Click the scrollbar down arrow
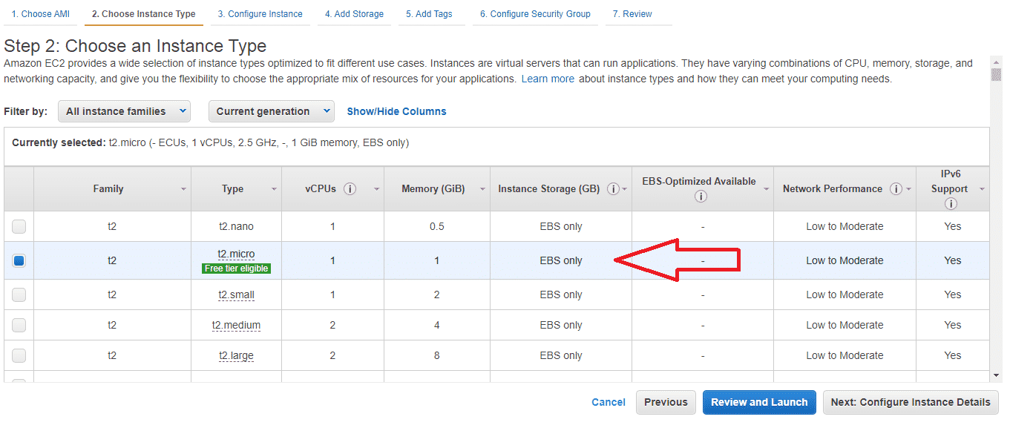This screenshot has height=428, width=1010. pyautogui.click(x=997, y=377)
